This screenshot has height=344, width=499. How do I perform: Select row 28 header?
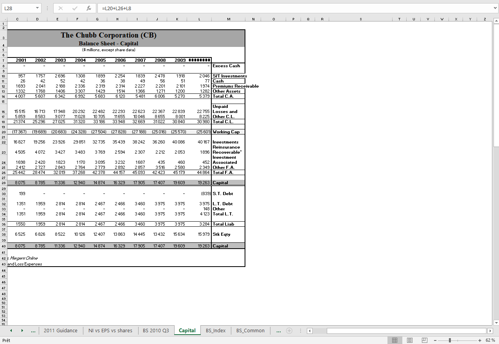coord(3,183)
